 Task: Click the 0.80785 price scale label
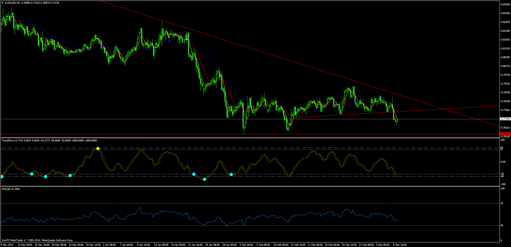pyautogui.click(x=506, y=57)
